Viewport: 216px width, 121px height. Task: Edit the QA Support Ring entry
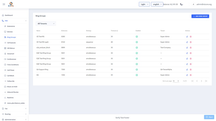coord(187,70)
